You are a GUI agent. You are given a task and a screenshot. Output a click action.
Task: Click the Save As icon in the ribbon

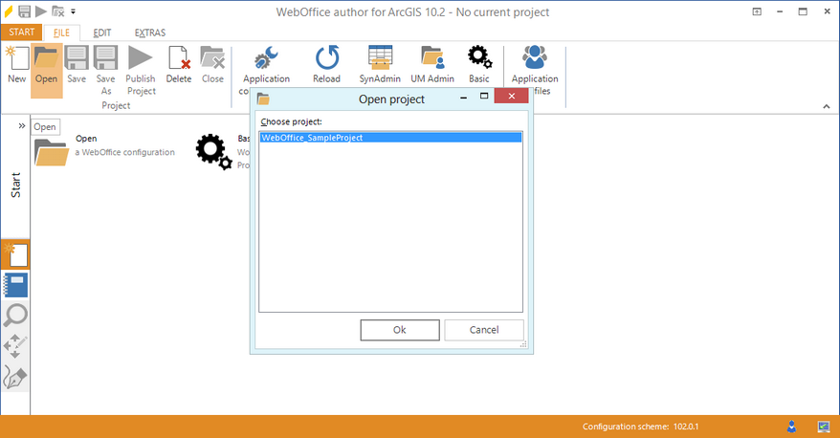click(x=105, y=57)
